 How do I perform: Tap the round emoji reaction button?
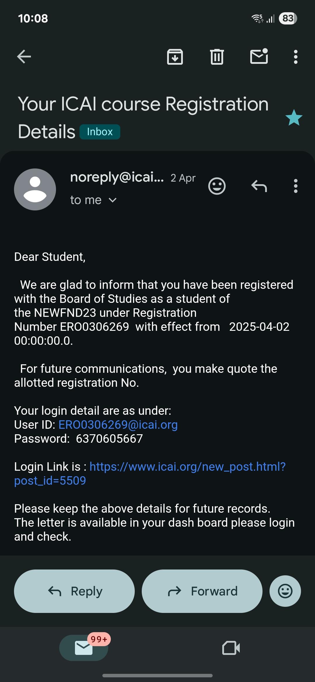pos(285,591)
